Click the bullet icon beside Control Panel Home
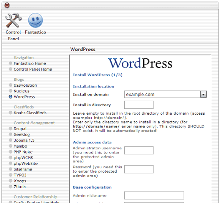The width and height of the screenshot is (221, 203). (11, 69)
